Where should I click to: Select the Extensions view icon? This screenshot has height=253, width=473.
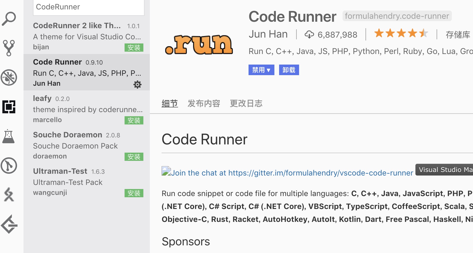point(9,107)
